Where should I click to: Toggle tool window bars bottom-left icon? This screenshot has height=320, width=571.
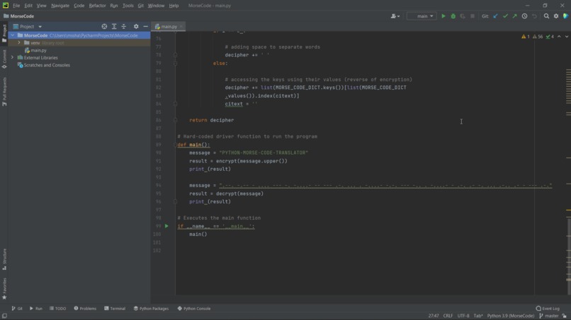click(x=4, y=316)
